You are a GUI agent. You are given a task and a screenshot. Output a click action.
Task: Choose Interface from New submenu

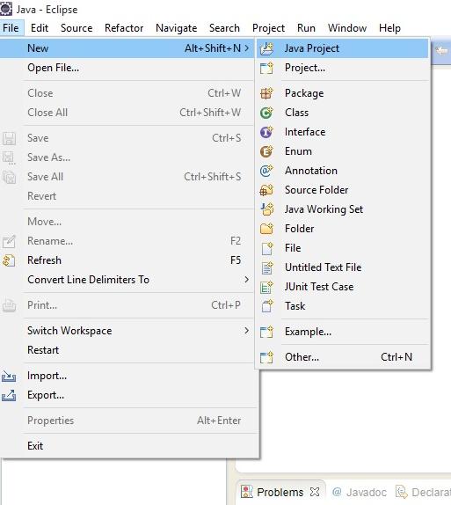coord(343,132)
